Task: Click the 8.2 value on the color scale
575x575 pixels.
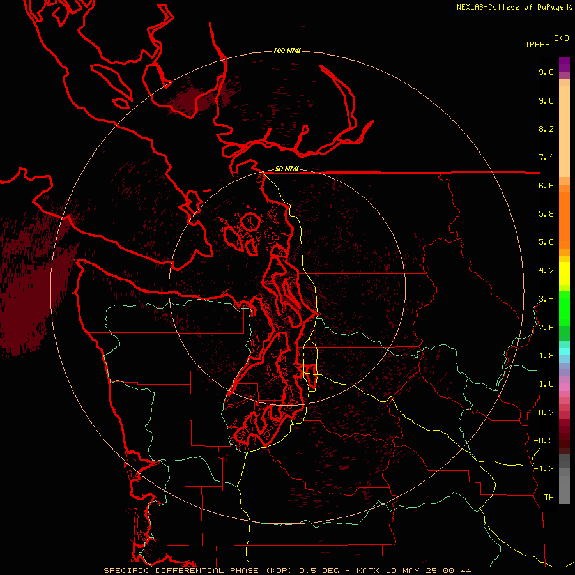Action: tap(546, 128)
